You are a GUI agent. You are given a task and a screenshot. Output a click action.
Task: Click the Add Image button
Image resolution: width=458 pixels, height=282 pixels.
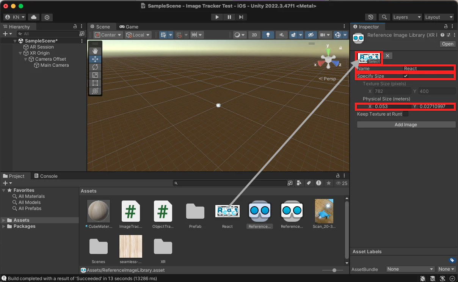click(406, 125)
